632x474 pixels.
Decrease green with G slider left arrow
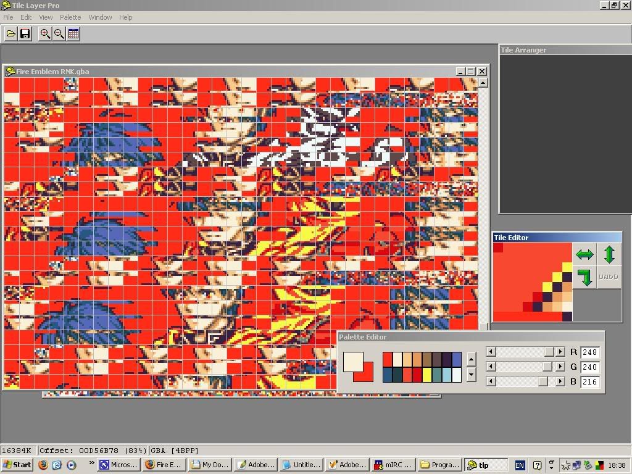(491, 367)
